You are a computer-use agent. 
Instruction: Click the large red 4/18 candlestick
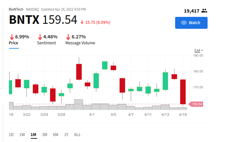pos(183,92)
